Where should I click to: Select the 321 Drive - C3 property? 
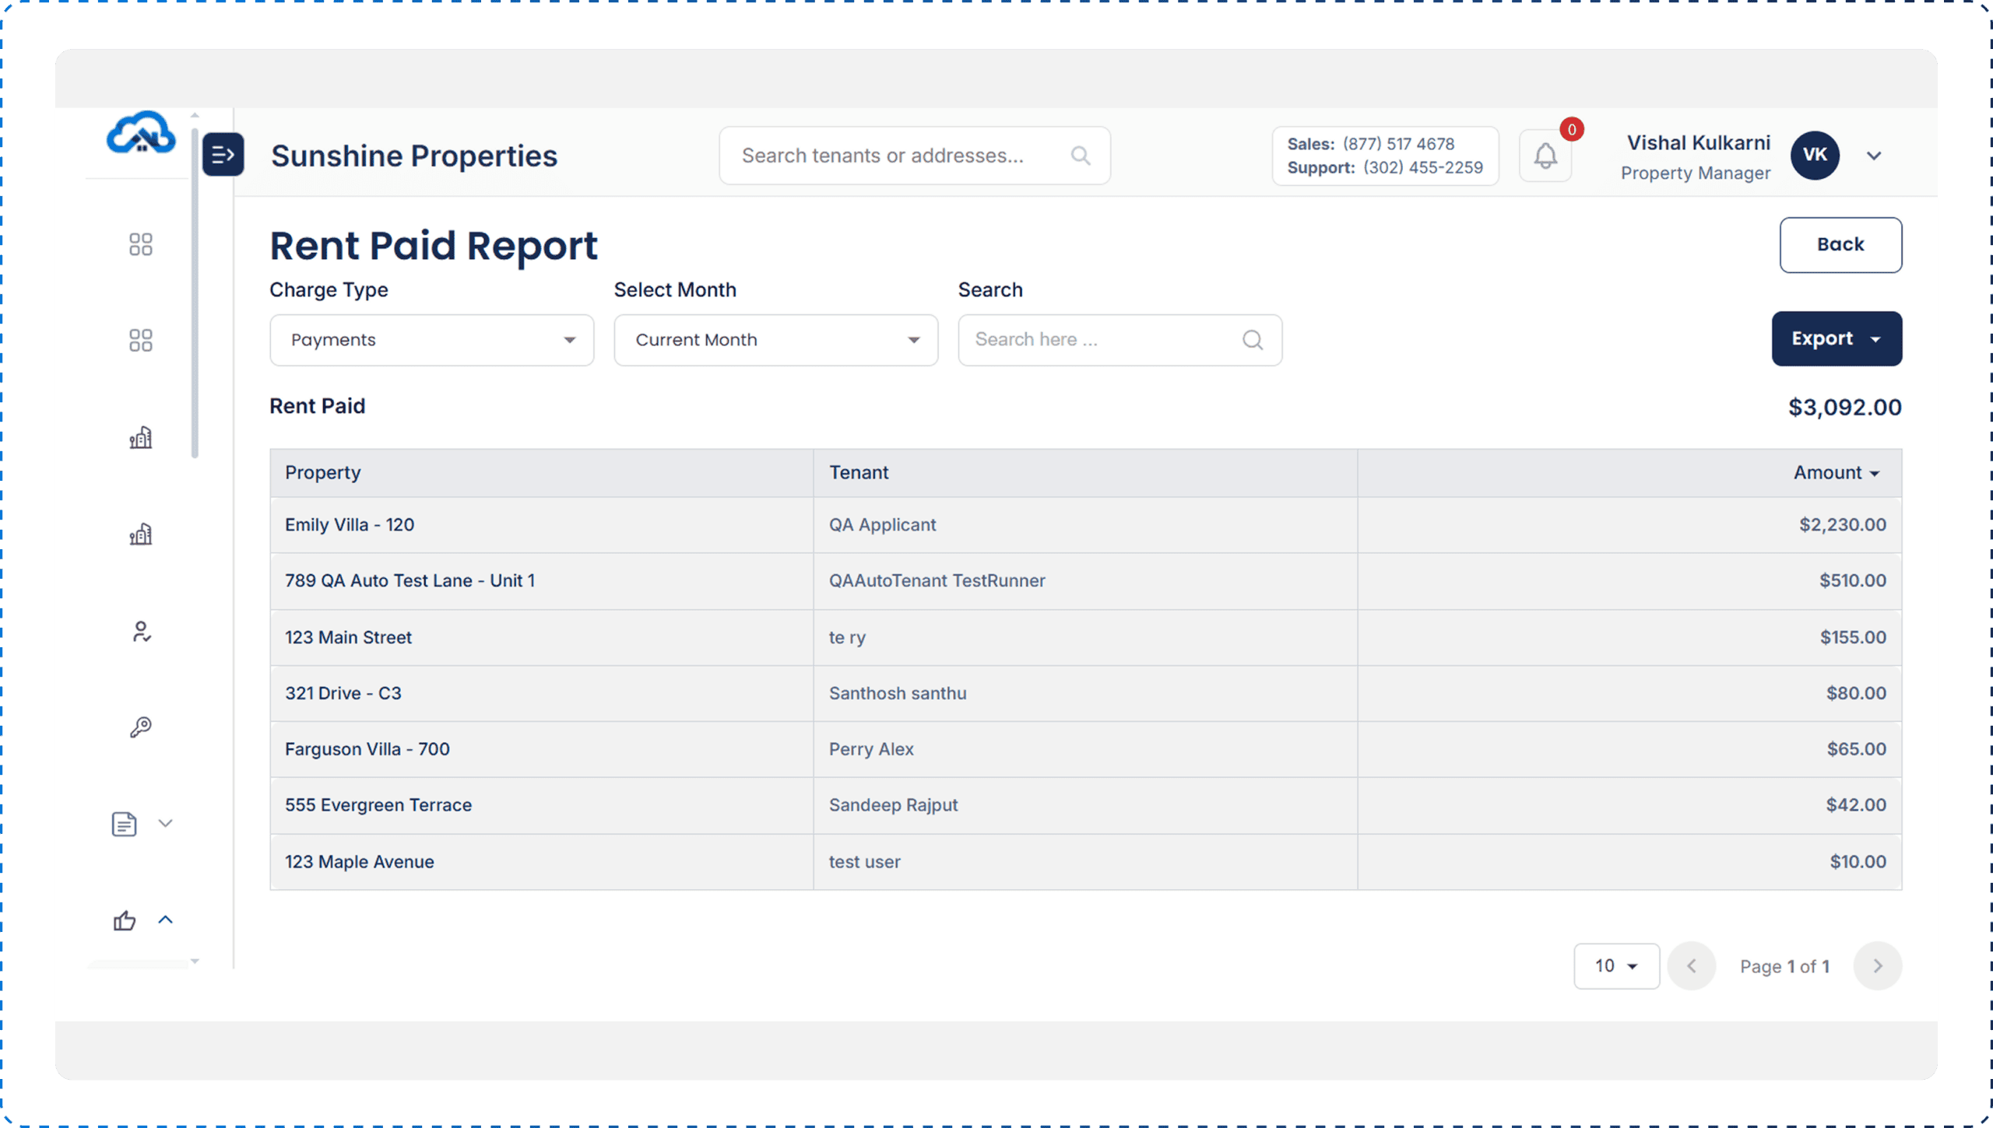pos(343,693)
